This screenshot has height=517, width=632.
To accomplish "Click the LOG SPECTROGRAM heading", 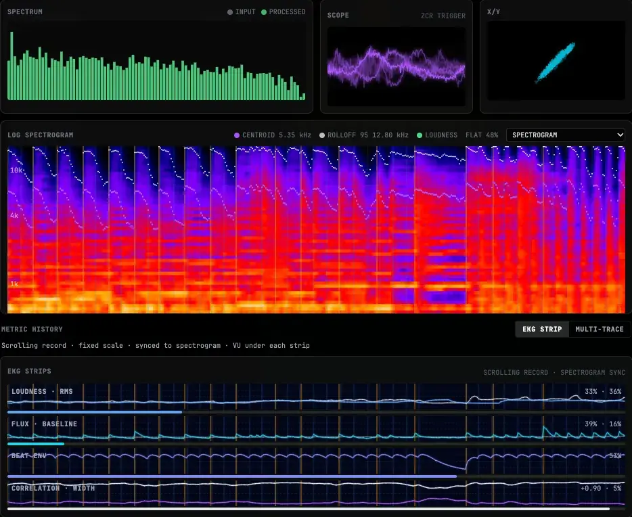I will [41, 135].
